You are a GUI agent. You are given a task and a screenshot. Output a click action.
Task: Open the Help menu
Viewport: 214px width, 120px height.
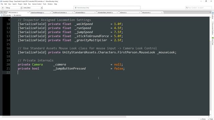(x=56, y=4)
